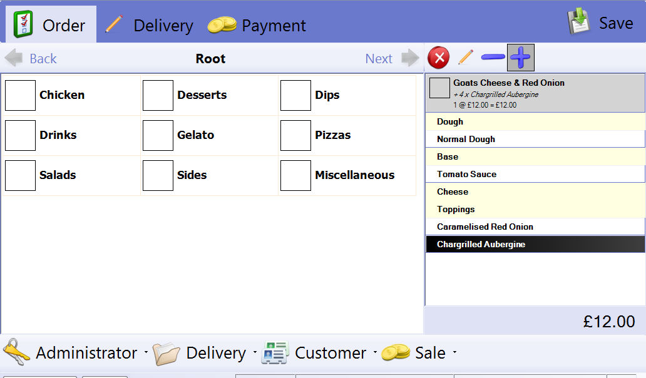Viewport: 646px width, 378px height.
Task: Switch to the Payment tab
Action: (257, 25)
